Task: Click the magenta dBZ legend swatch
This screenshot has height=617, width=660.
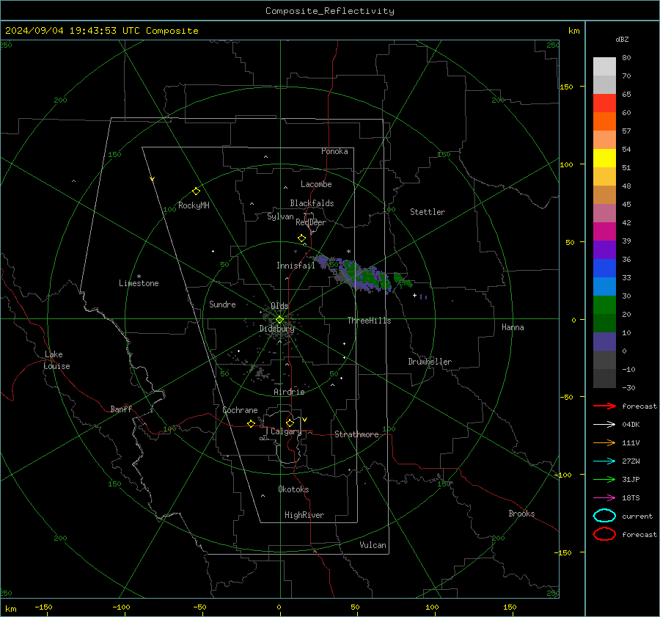Action: pos(604,232)
